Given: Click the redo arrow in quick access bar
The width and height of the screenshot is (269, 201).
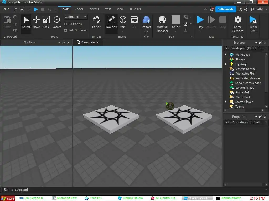Looking at the screenshot, I should point(29,9).
